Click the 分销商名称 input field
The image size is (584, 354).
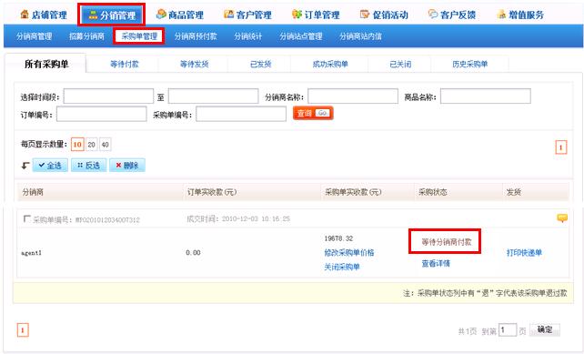click(353, 96)
